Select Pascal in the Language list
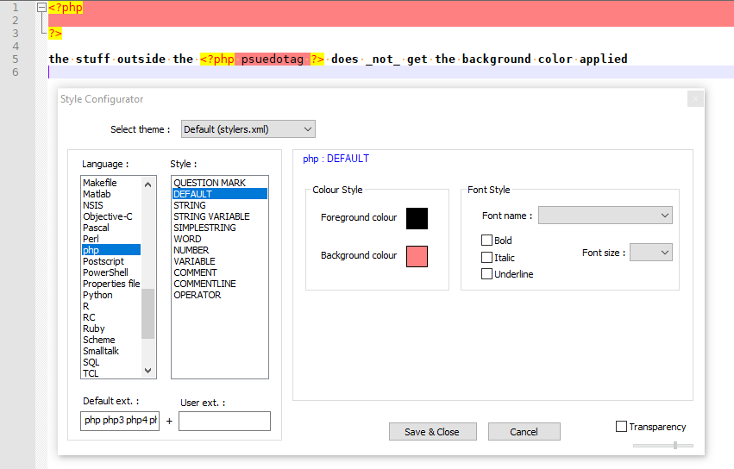 111,228
